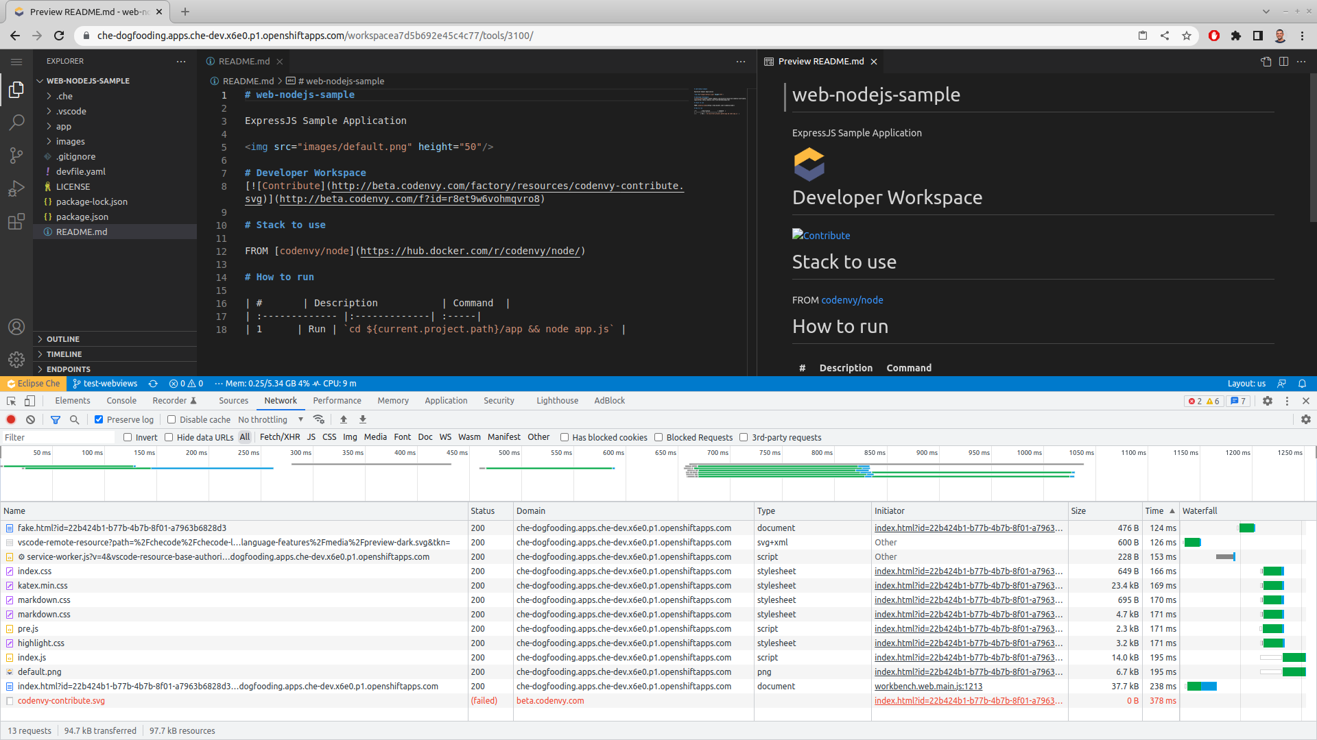Screen dimensions: 1317x740
Task: Click test-webviews branch in status bar
Action: coord(105,384)
